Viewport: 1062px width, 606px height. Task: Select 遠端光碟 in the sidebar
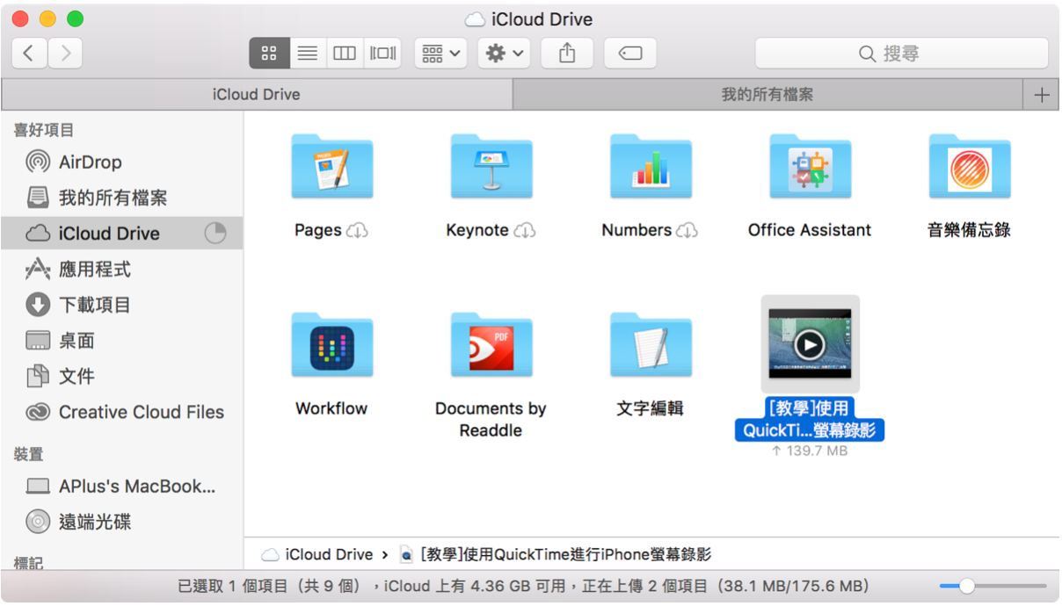tap(121, 522)
